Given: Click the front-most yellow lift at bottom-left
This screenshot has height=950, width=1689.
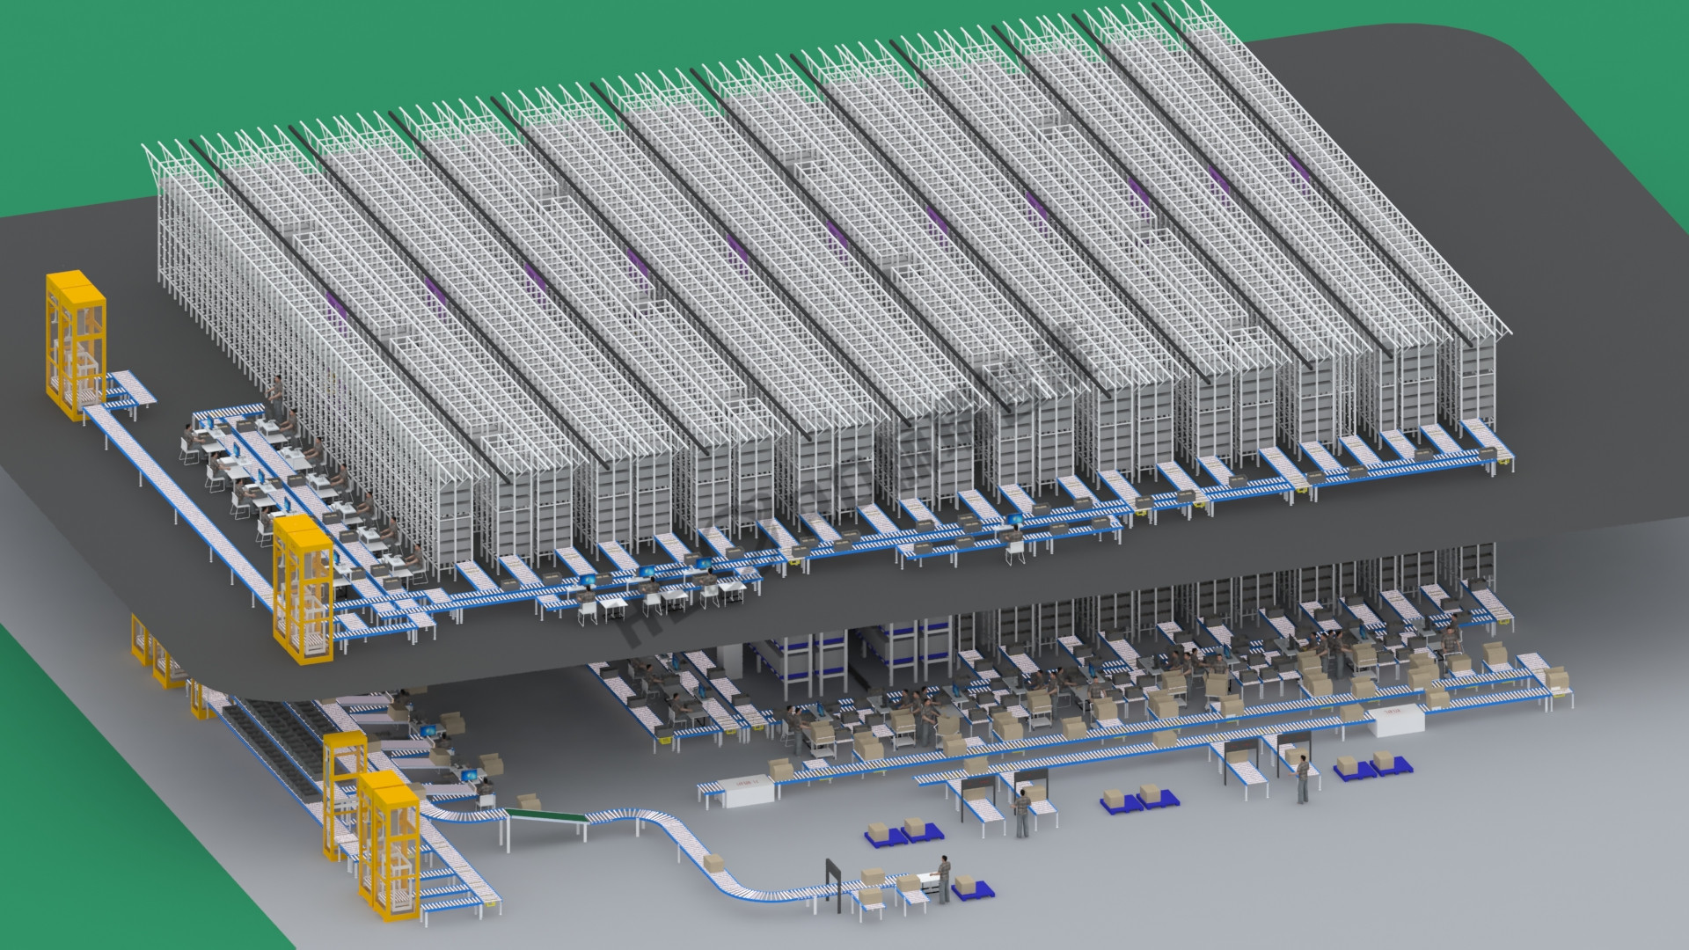Looking at the screenshot, I should pos(389,844).
